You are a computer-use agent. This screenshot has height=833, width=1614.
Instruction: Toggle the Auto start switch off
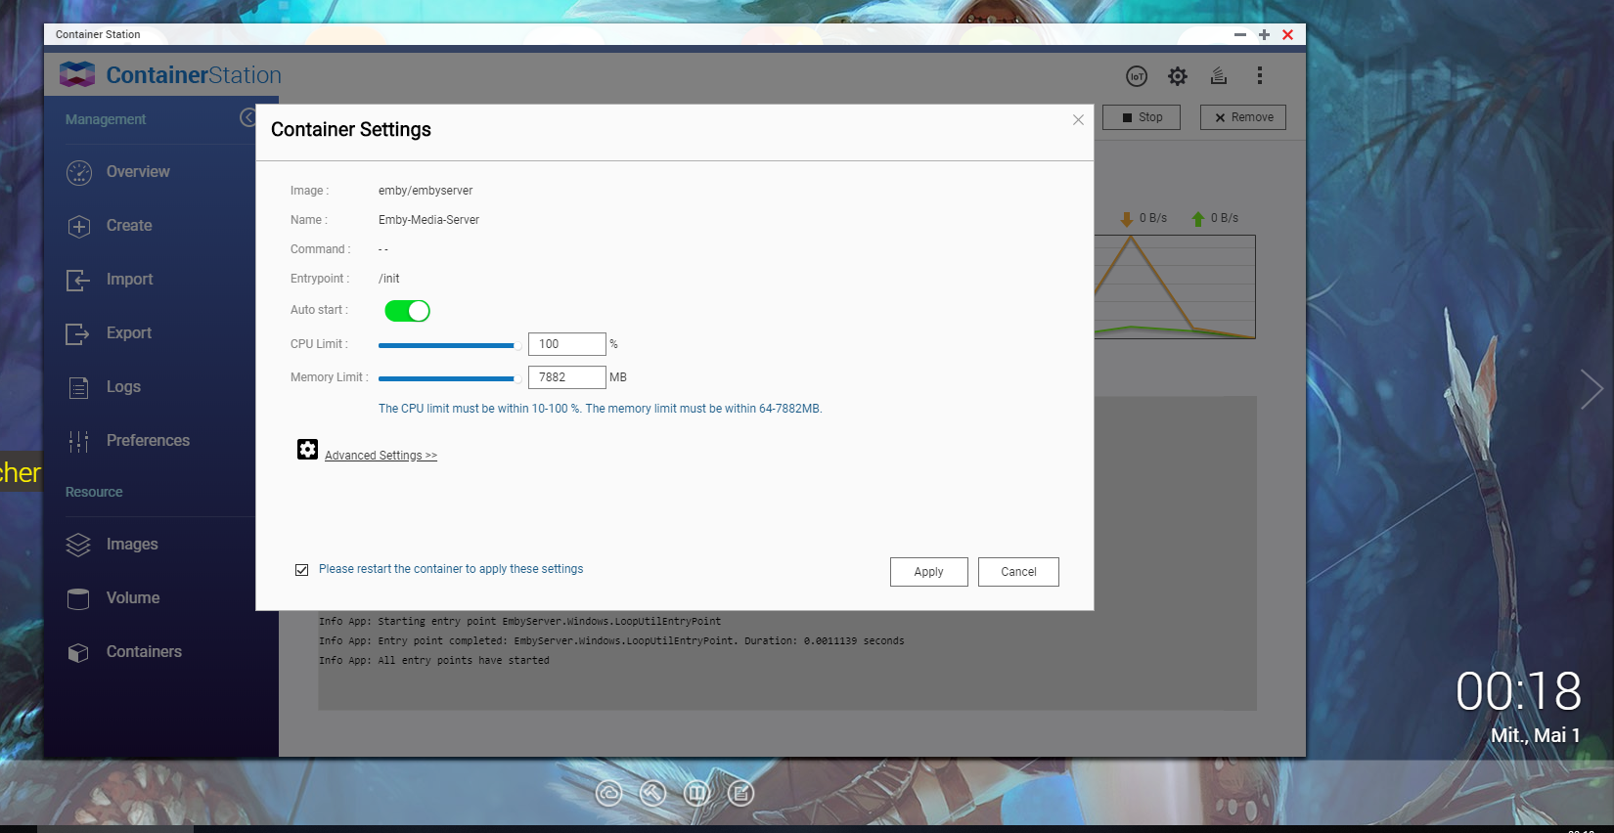click(407, 311)
